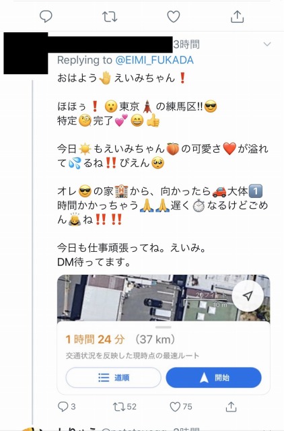Tap the map location arrow button
Image resolution: width=284 pixels, height=431 pixels.
click(248, 296)
